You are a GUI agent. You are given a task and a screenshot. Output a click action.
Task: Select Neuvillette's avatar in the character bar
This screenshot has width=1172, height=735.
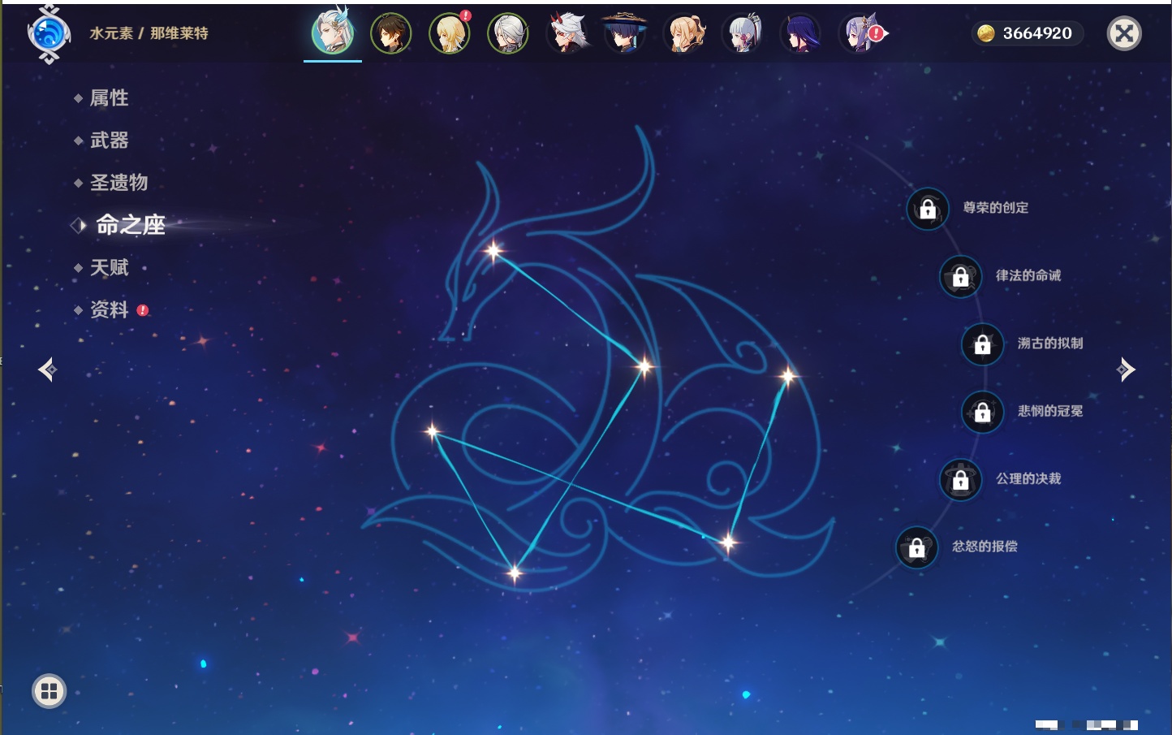pos(333,33)
